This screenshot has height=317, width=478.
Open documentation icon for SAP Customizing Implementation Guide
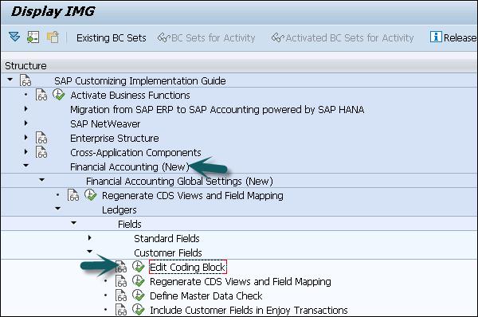coord(25,80)
